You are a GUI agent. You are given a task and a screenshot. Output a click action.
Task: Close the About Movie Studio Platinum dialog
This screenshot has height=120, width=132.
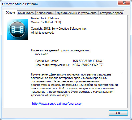[124, 3]
